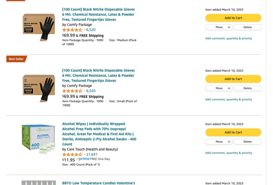
Task: Click the orange Best Seller badge
Action: (17, 59)
